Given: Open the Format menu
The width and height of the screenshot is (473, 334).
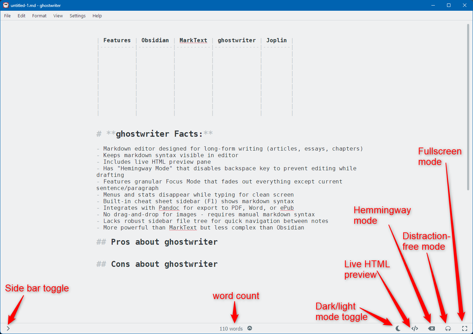Looking at the screenshot, I should click(x=39, y=16).
